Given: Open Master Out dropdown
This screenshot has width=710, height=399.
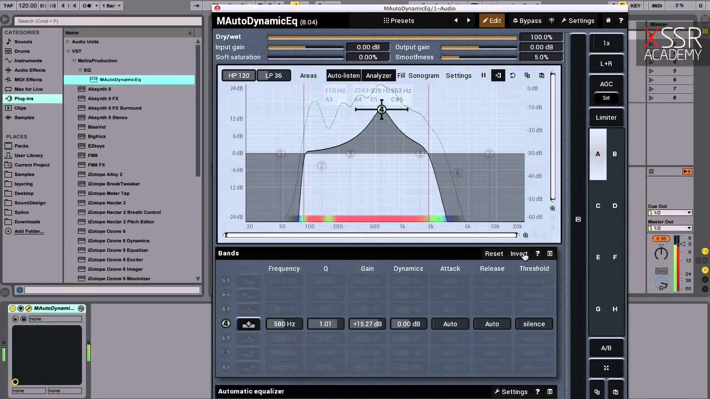Looking at the screenshot, I should pos(670,228).
